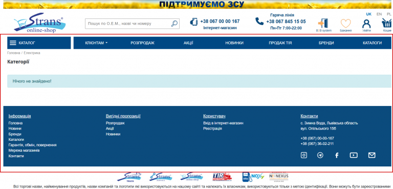This screenshot has height=189, width=393.
Task: Click the Вигідні пропозиції footer heading
Action: point(123,116)
